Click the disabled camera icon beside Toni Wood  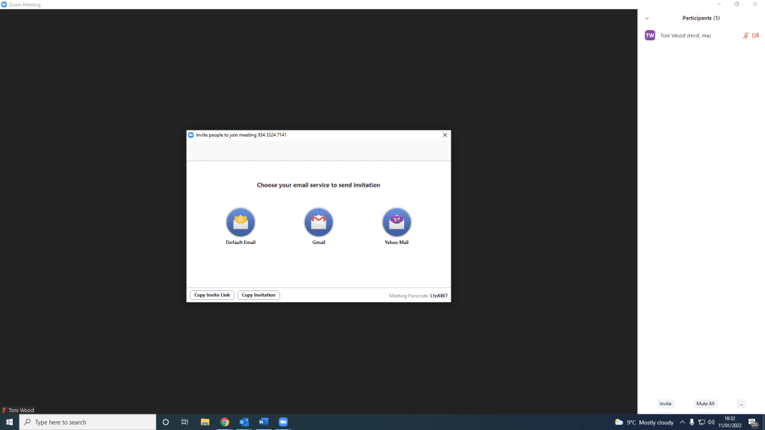755,35
